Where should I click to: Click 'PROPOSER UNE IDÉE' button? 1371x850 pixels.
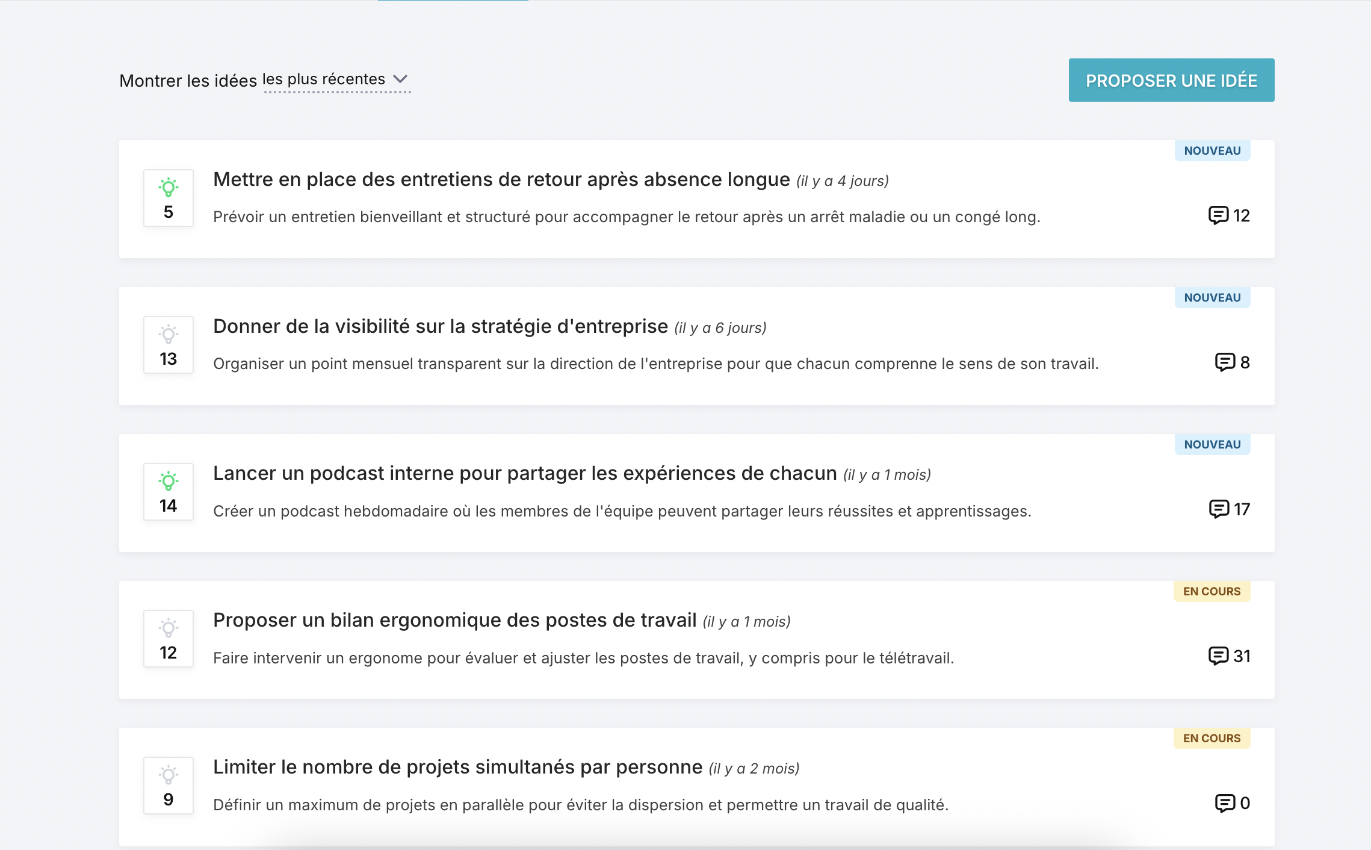(1171, 80)
